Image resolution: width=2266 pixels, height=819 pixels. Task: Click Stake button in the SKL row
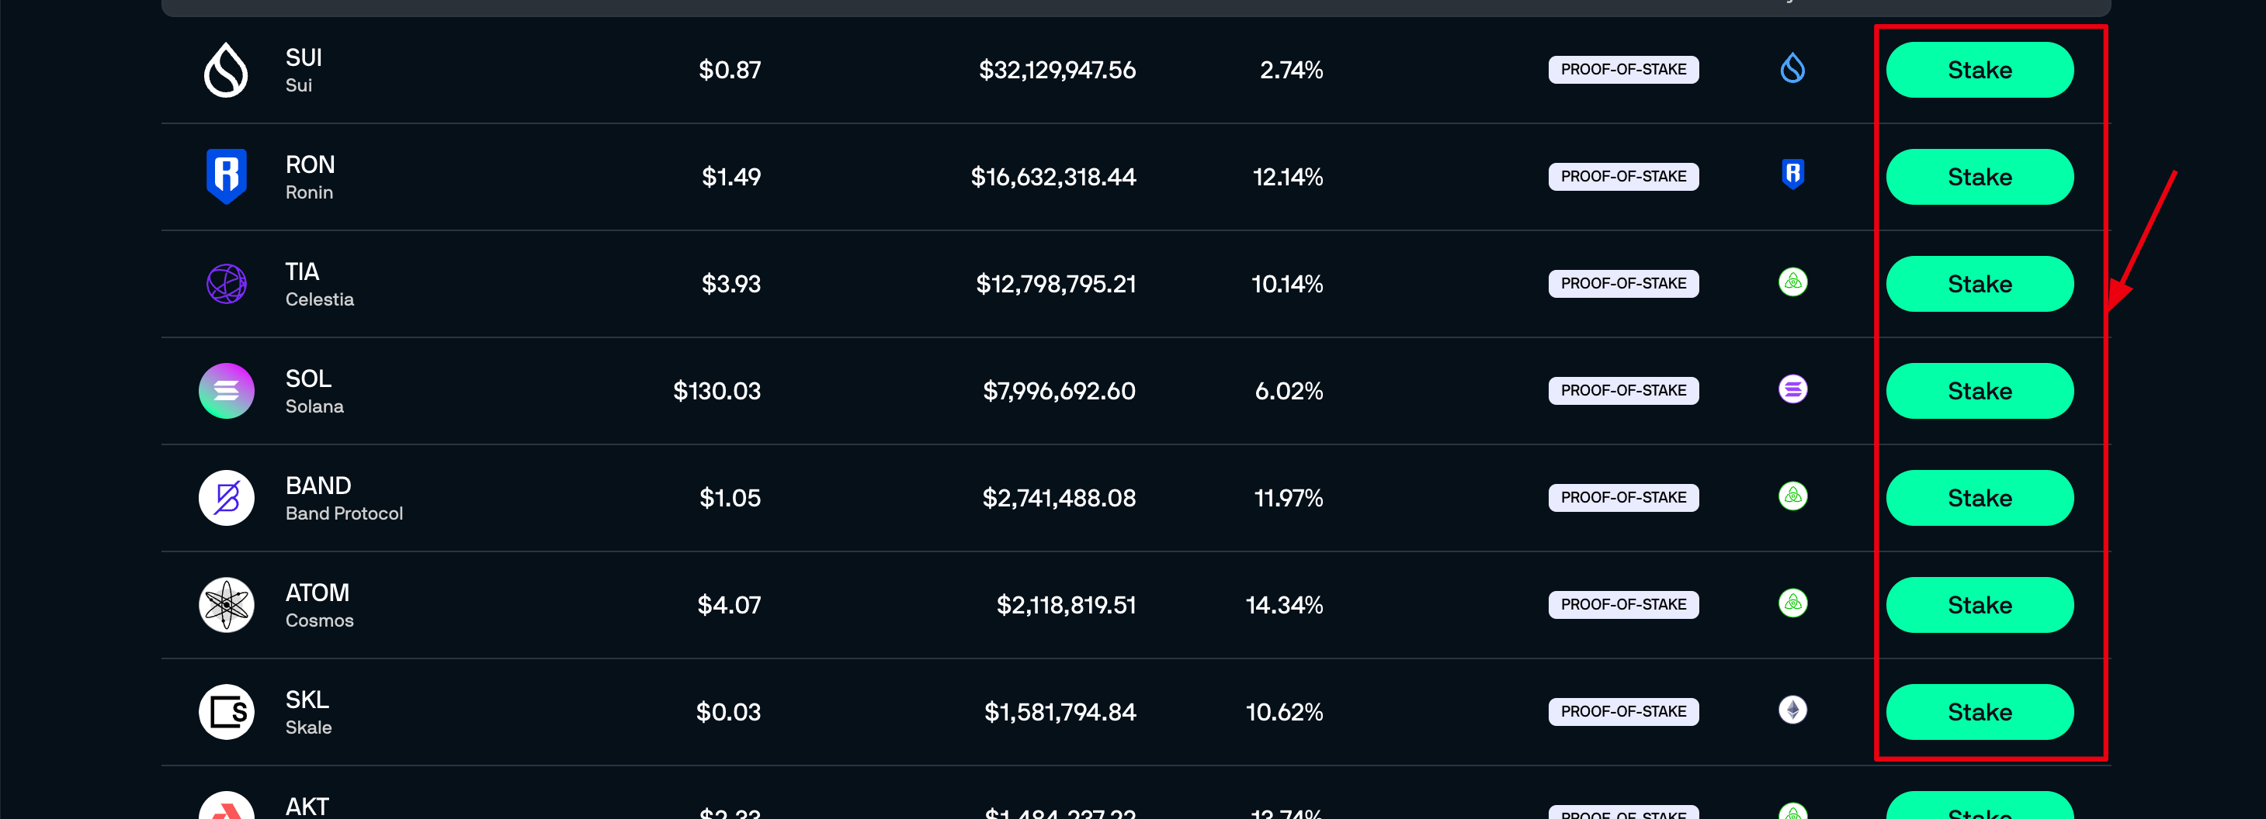click(x=1978, y=712)
